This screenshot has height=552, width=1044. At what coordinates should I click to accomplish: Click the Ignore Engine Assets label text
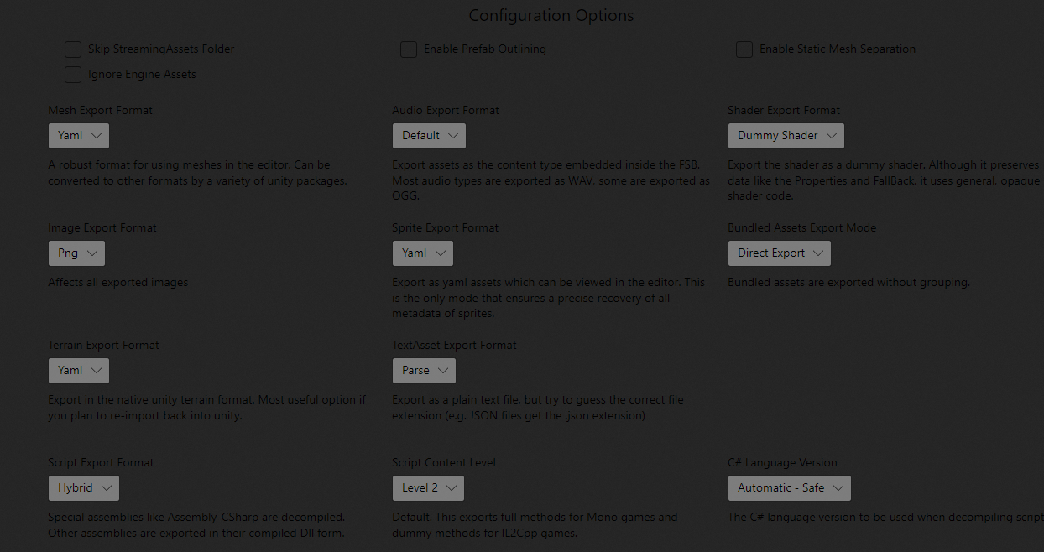click(142, 75)
